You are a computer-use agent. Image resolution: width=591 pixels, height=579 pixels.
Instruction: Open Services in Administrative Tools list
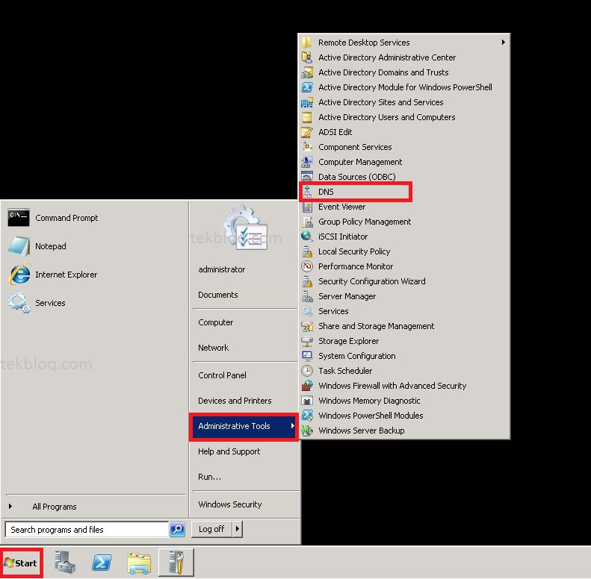(x=333, y=311)
